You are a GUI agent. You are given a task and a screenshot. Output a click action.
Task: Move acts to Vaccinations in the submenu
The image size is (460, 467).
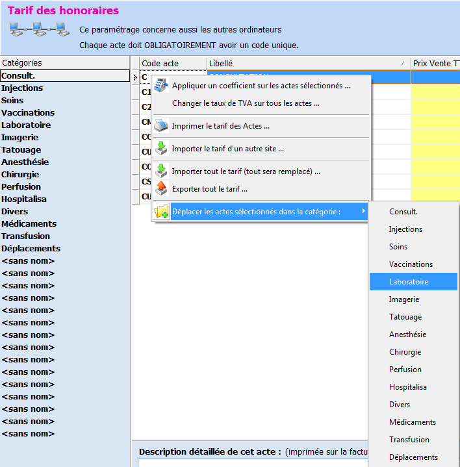click(x=411, y=264)
